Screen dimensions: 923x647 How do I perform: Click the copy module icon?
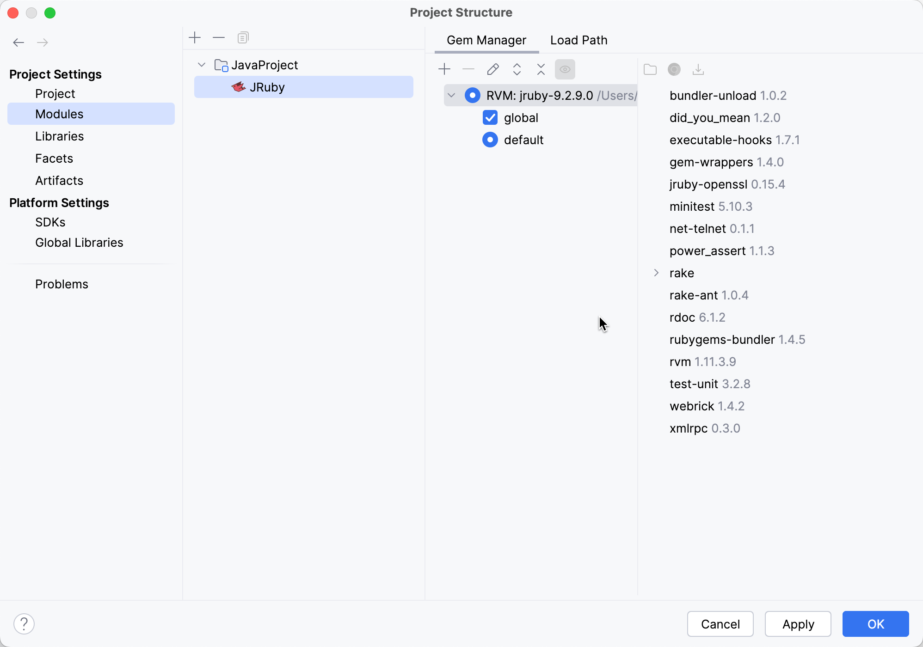(x=243, y=37)
